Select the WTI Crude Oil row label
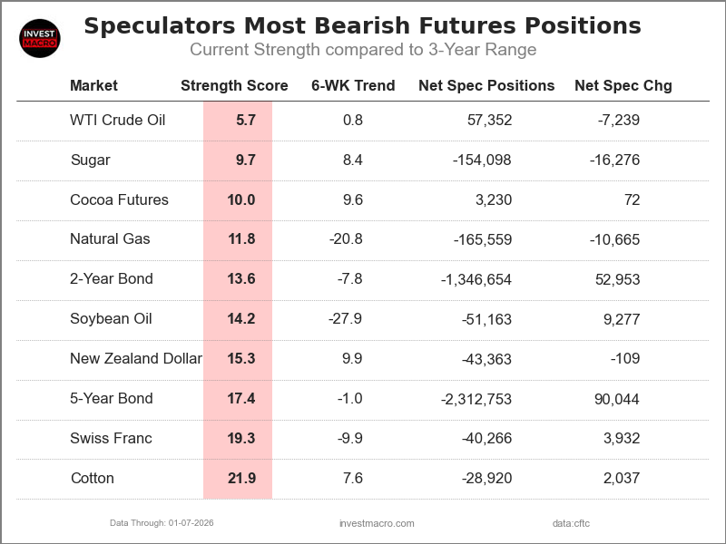This screenshot has width=726, height=544. (117, 120)
